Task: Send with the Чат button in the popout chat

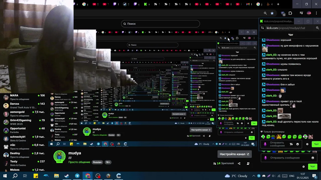Action: point(316,144)
